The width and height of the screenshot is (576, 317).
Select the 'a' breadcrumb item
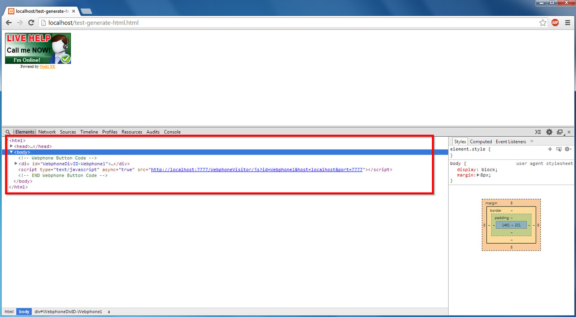[x=109, y=312]
